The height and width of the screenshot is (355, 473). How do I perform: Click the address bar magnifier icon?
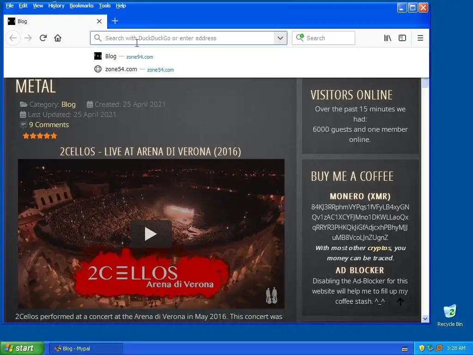97,38
